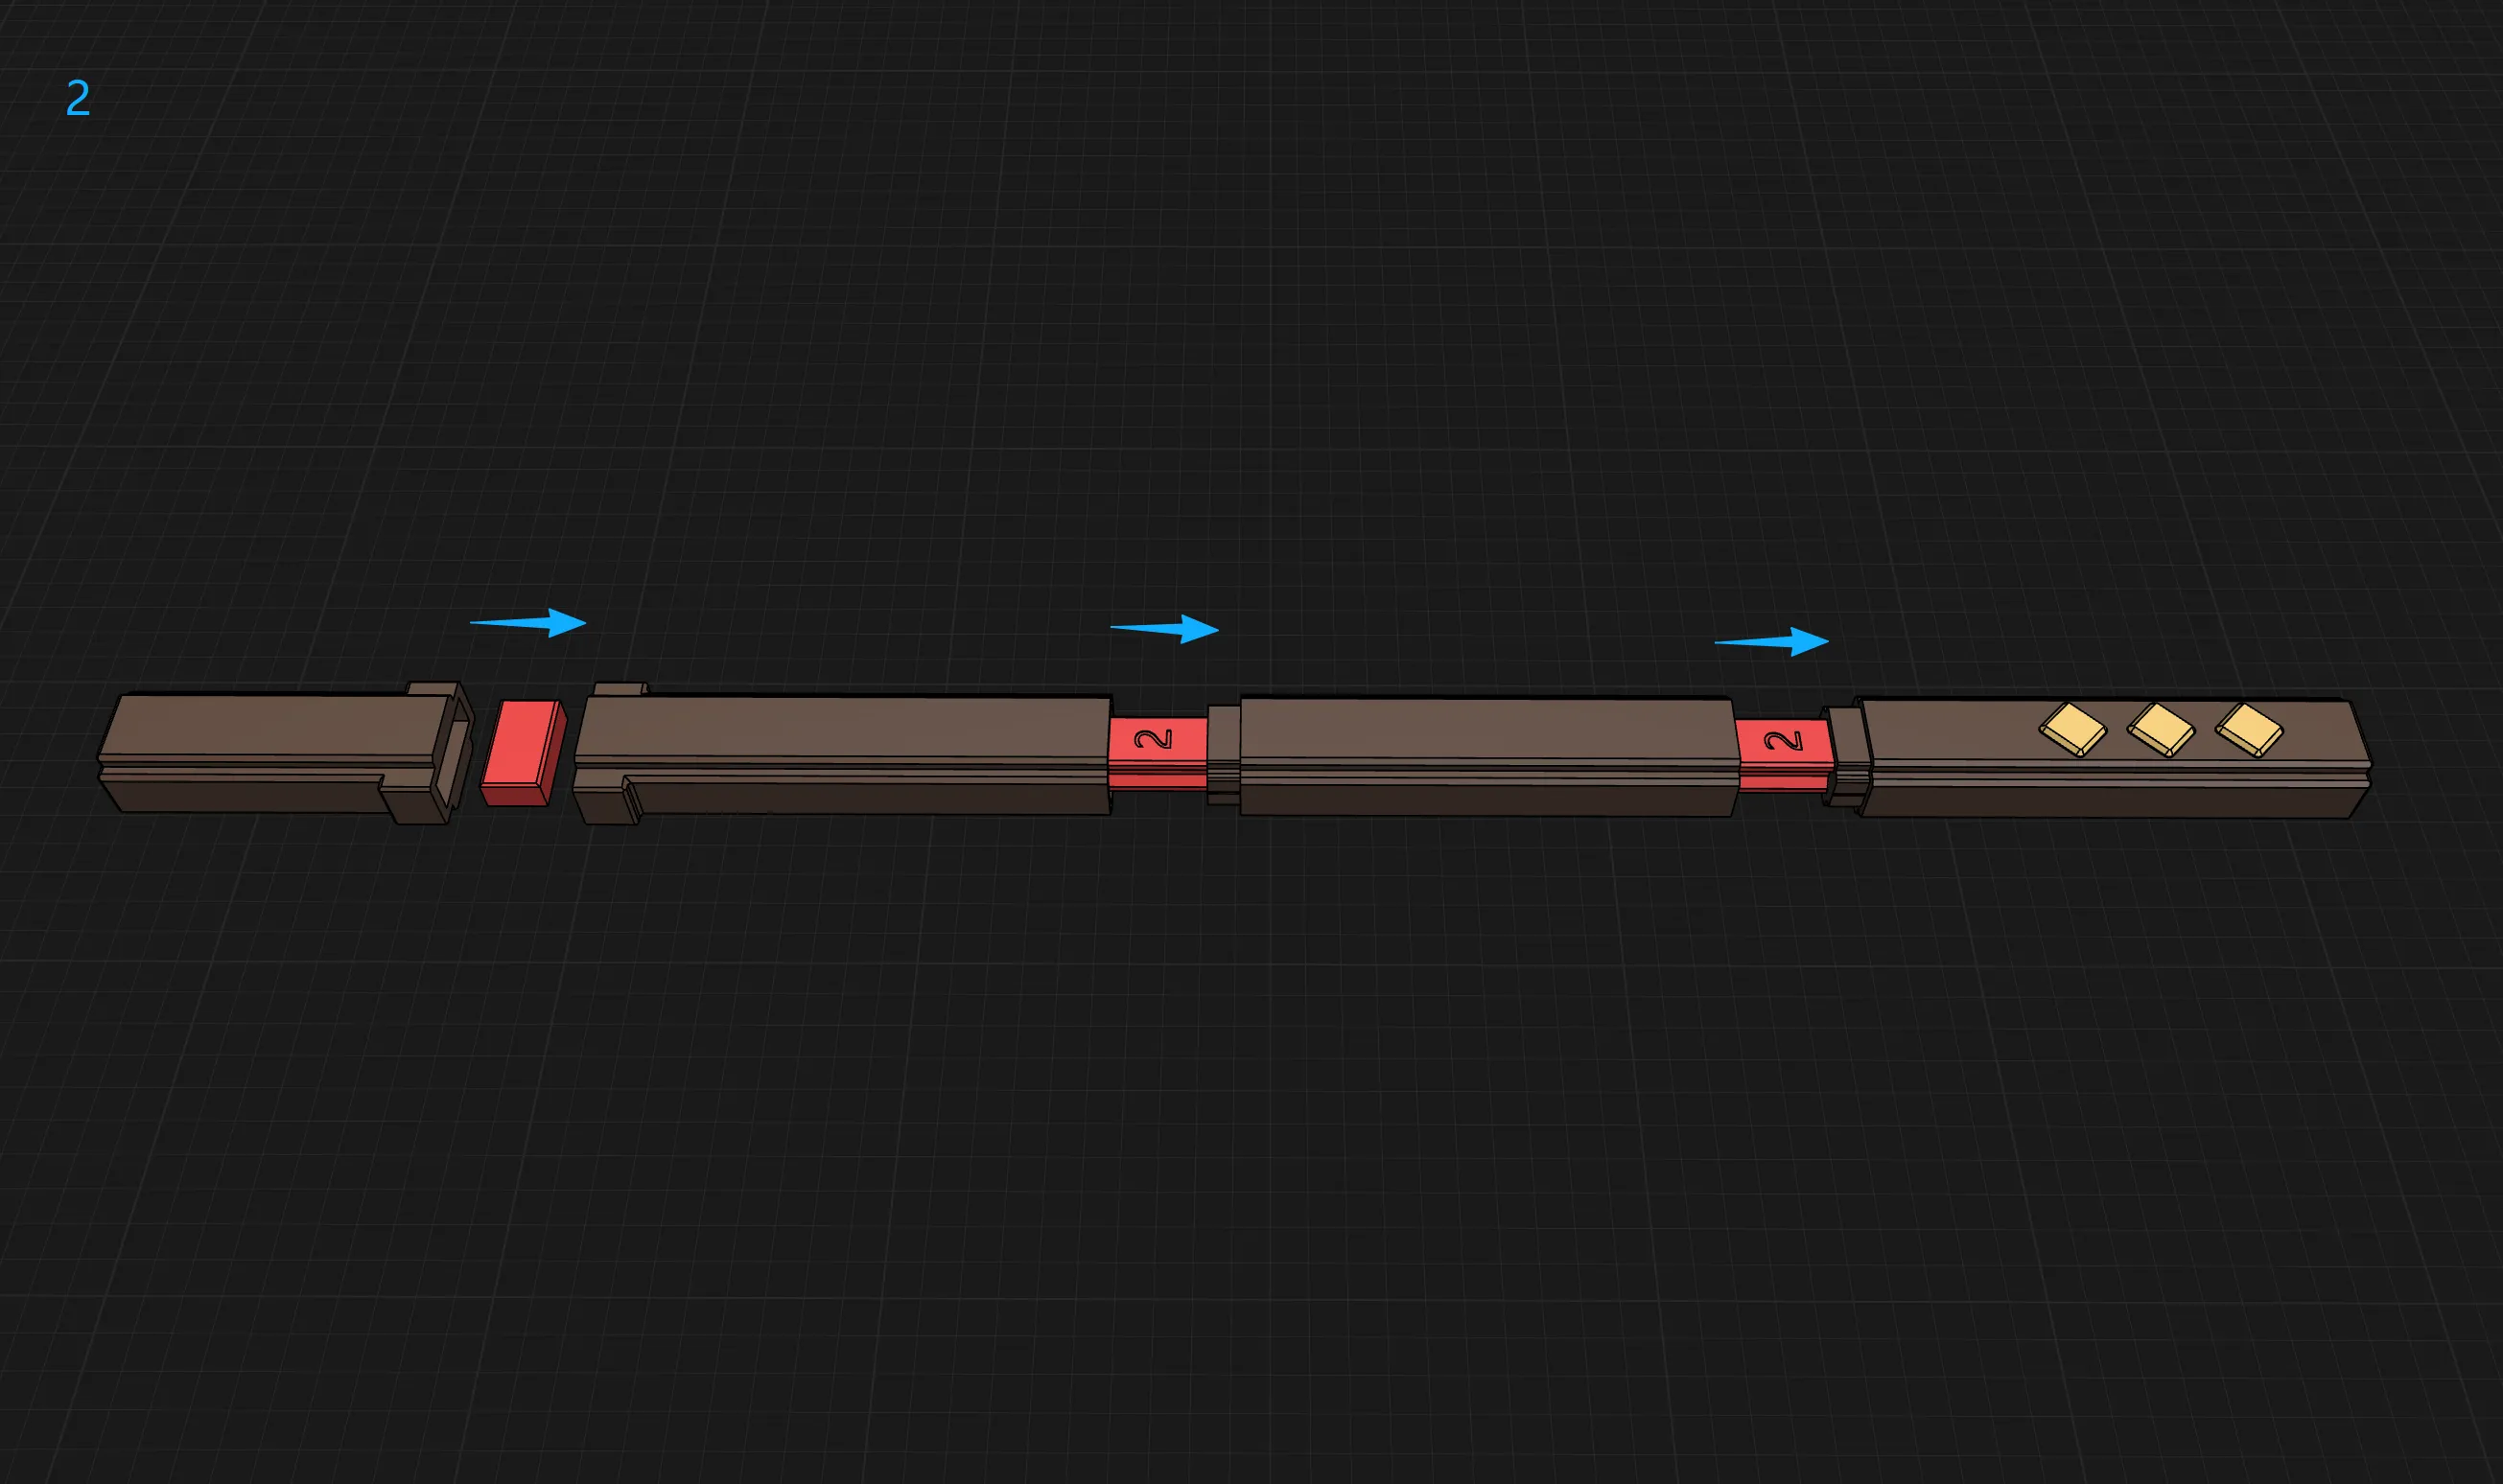Screen dimensions: 2503x1484
Task: Click the left yellow diamond inlay
Action: pos(2071,729)
